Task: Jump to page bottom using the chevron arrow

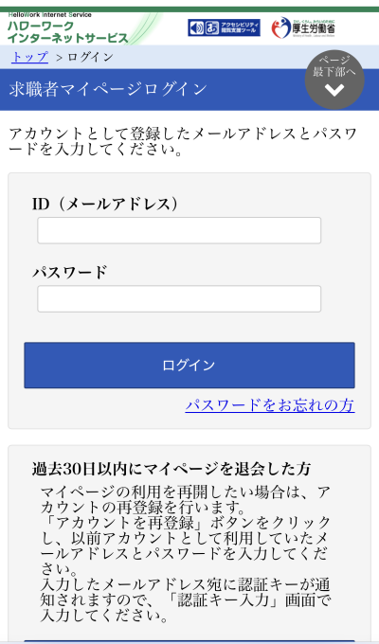Action: 334,90
